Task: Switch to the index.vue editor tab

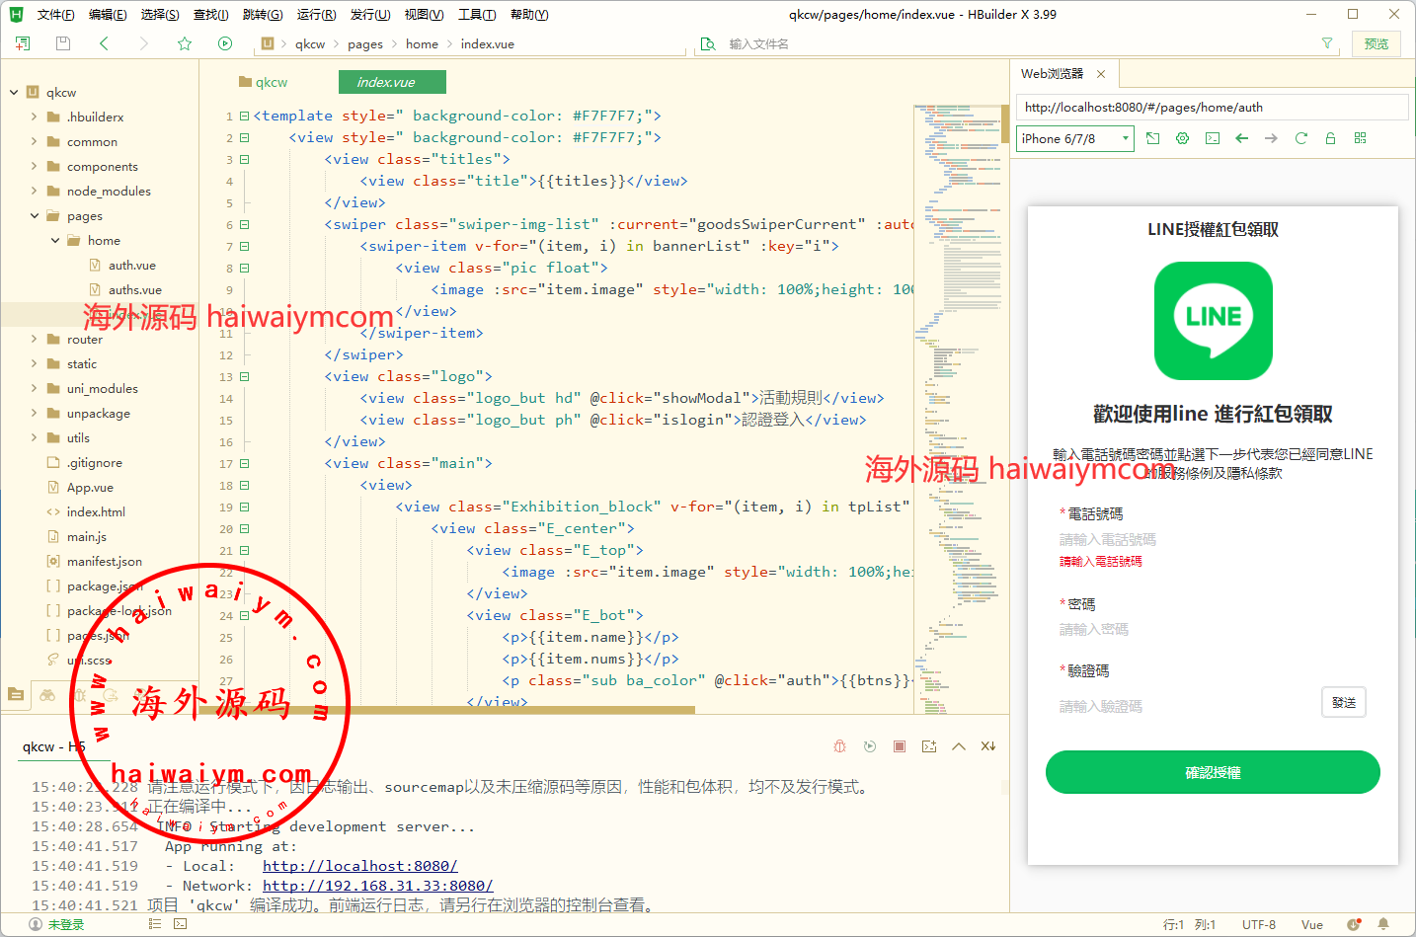Action: (x=392, y=82)
